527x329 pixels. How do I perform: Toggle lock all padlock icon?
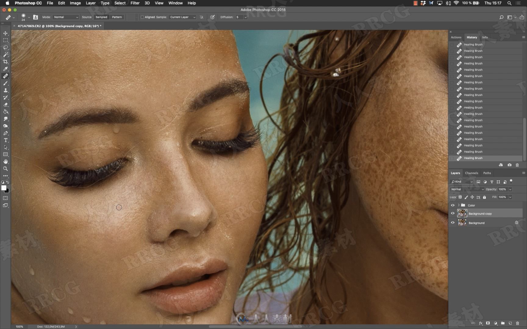(x=484, y=197)
